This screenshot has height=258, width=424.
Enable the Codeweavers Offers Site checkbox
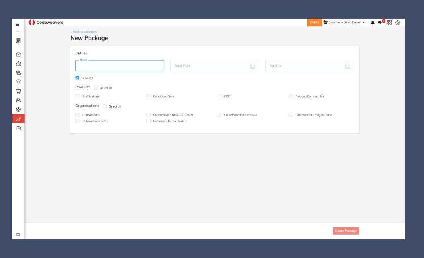pos(220,115)
